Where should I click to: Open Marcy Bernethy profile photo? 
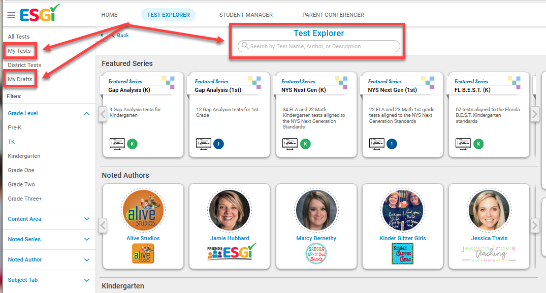coord(316,211)
